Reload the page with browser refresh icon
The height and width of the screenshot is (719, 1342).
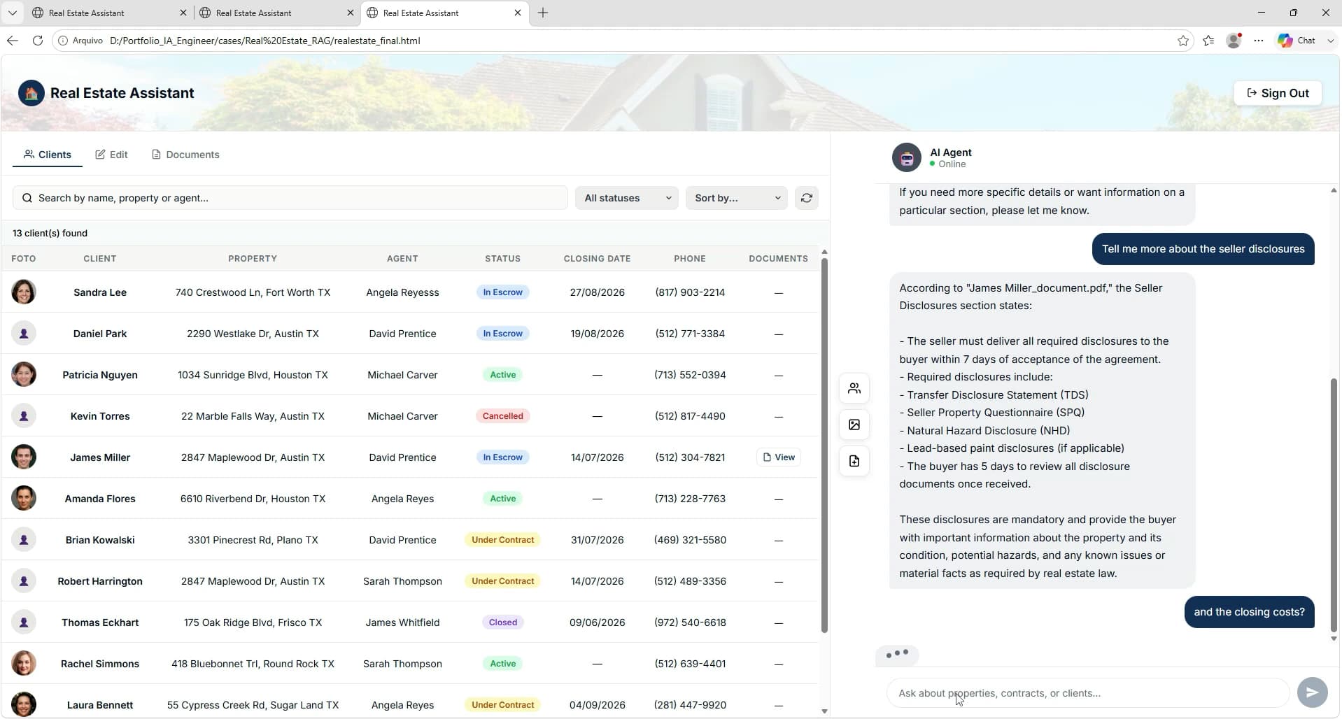point(38,41)
